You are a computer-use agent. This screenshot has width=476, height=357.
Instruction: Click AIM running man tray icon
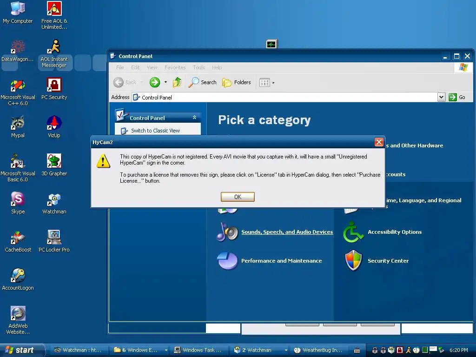[408, 350]
